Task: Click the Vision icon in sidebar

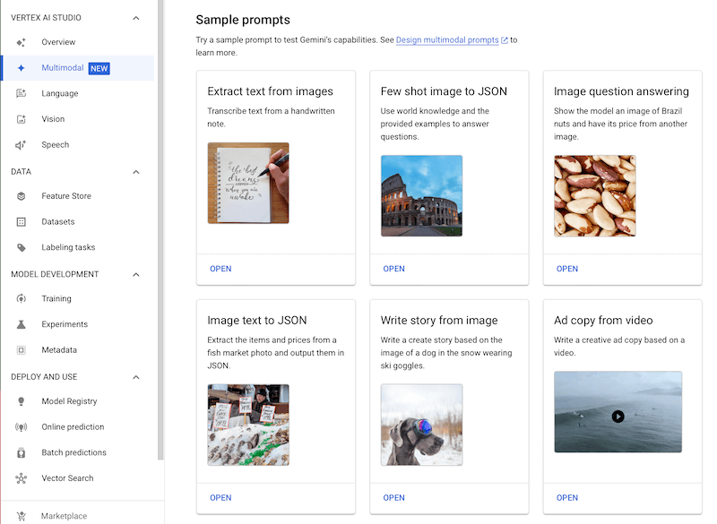Action: coord(22,119)
